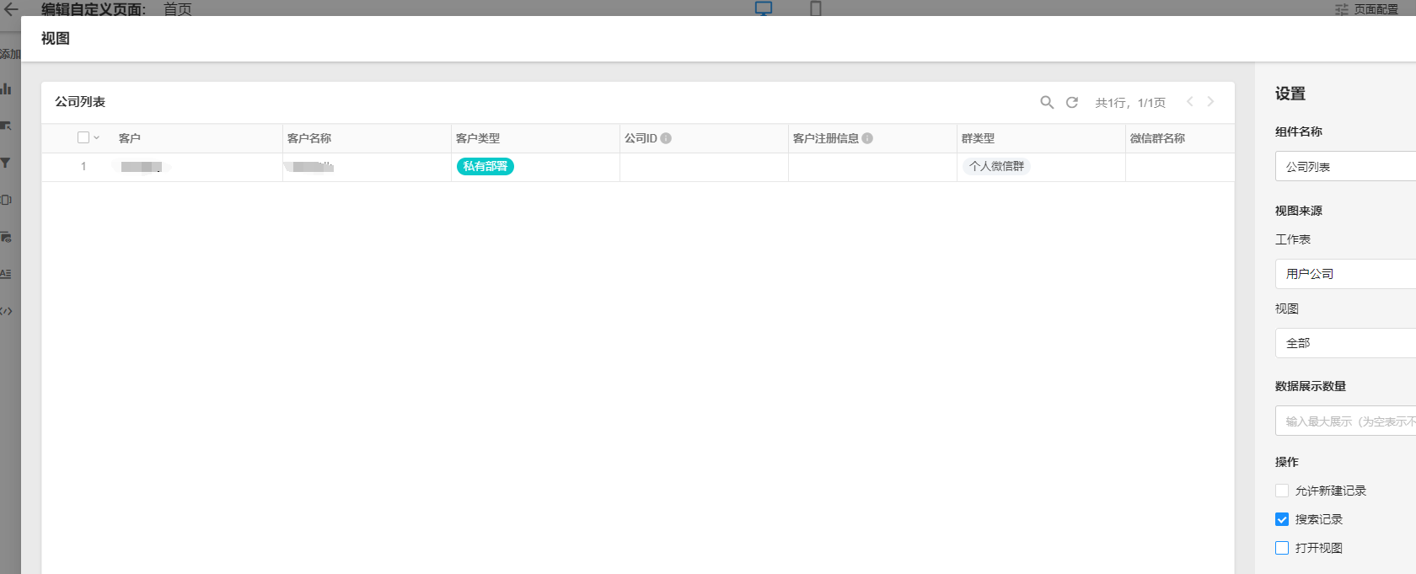Image resolution: width=1416 pixels, height=574 pixels.
Task: Enable the 允许新建记录 checkbox
Action: [x=1282, y=491]
